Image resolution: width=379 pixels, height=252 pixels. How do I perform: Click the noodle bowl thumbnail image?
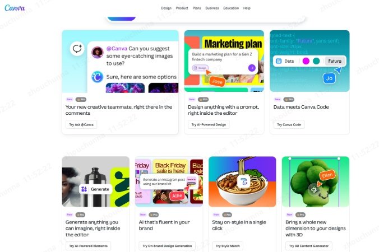point(242,181)
